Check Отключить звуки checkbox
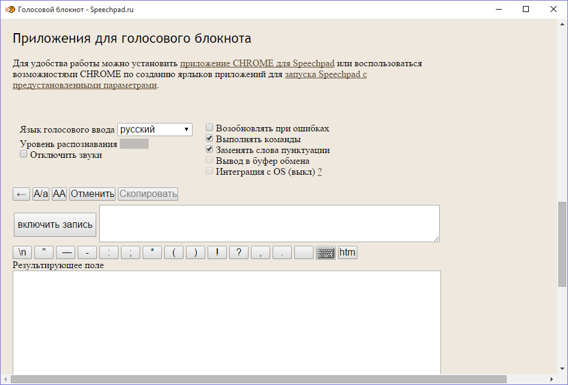Viewport: 568px width, 385px height. [23, 154]
